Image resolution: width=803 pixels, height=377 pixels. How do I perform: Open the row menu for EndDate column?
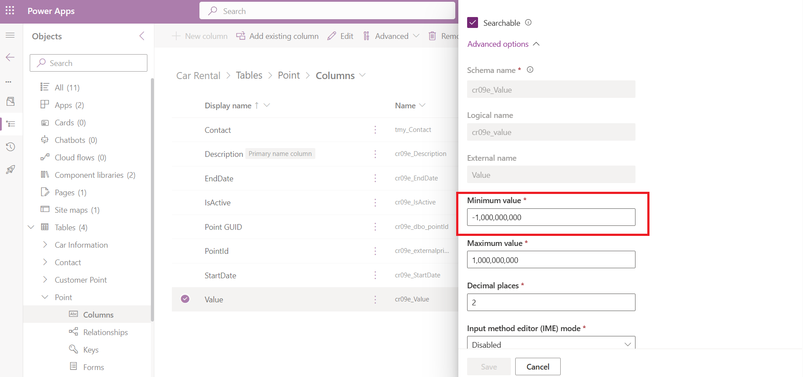click(375, 178)
